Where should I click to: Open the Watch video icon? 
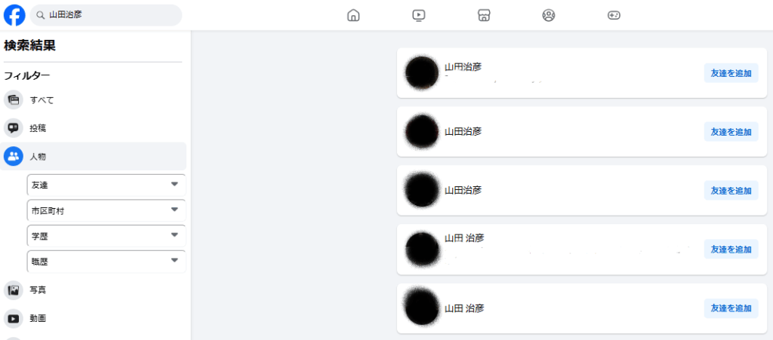pyautogui.click(x=418, y=15)
